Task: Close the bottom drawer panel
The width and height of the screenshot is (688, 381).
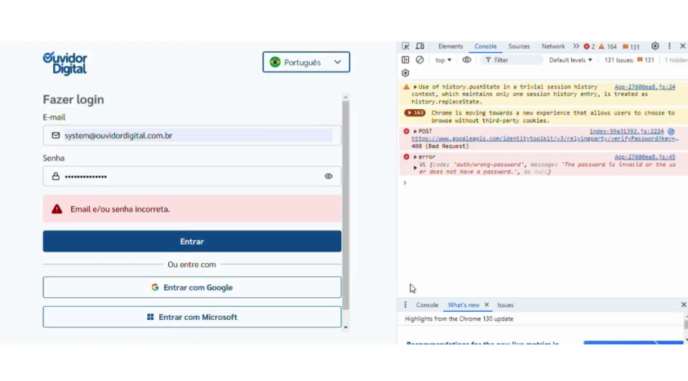Action: pyautogui.click(x=683, y=304)
